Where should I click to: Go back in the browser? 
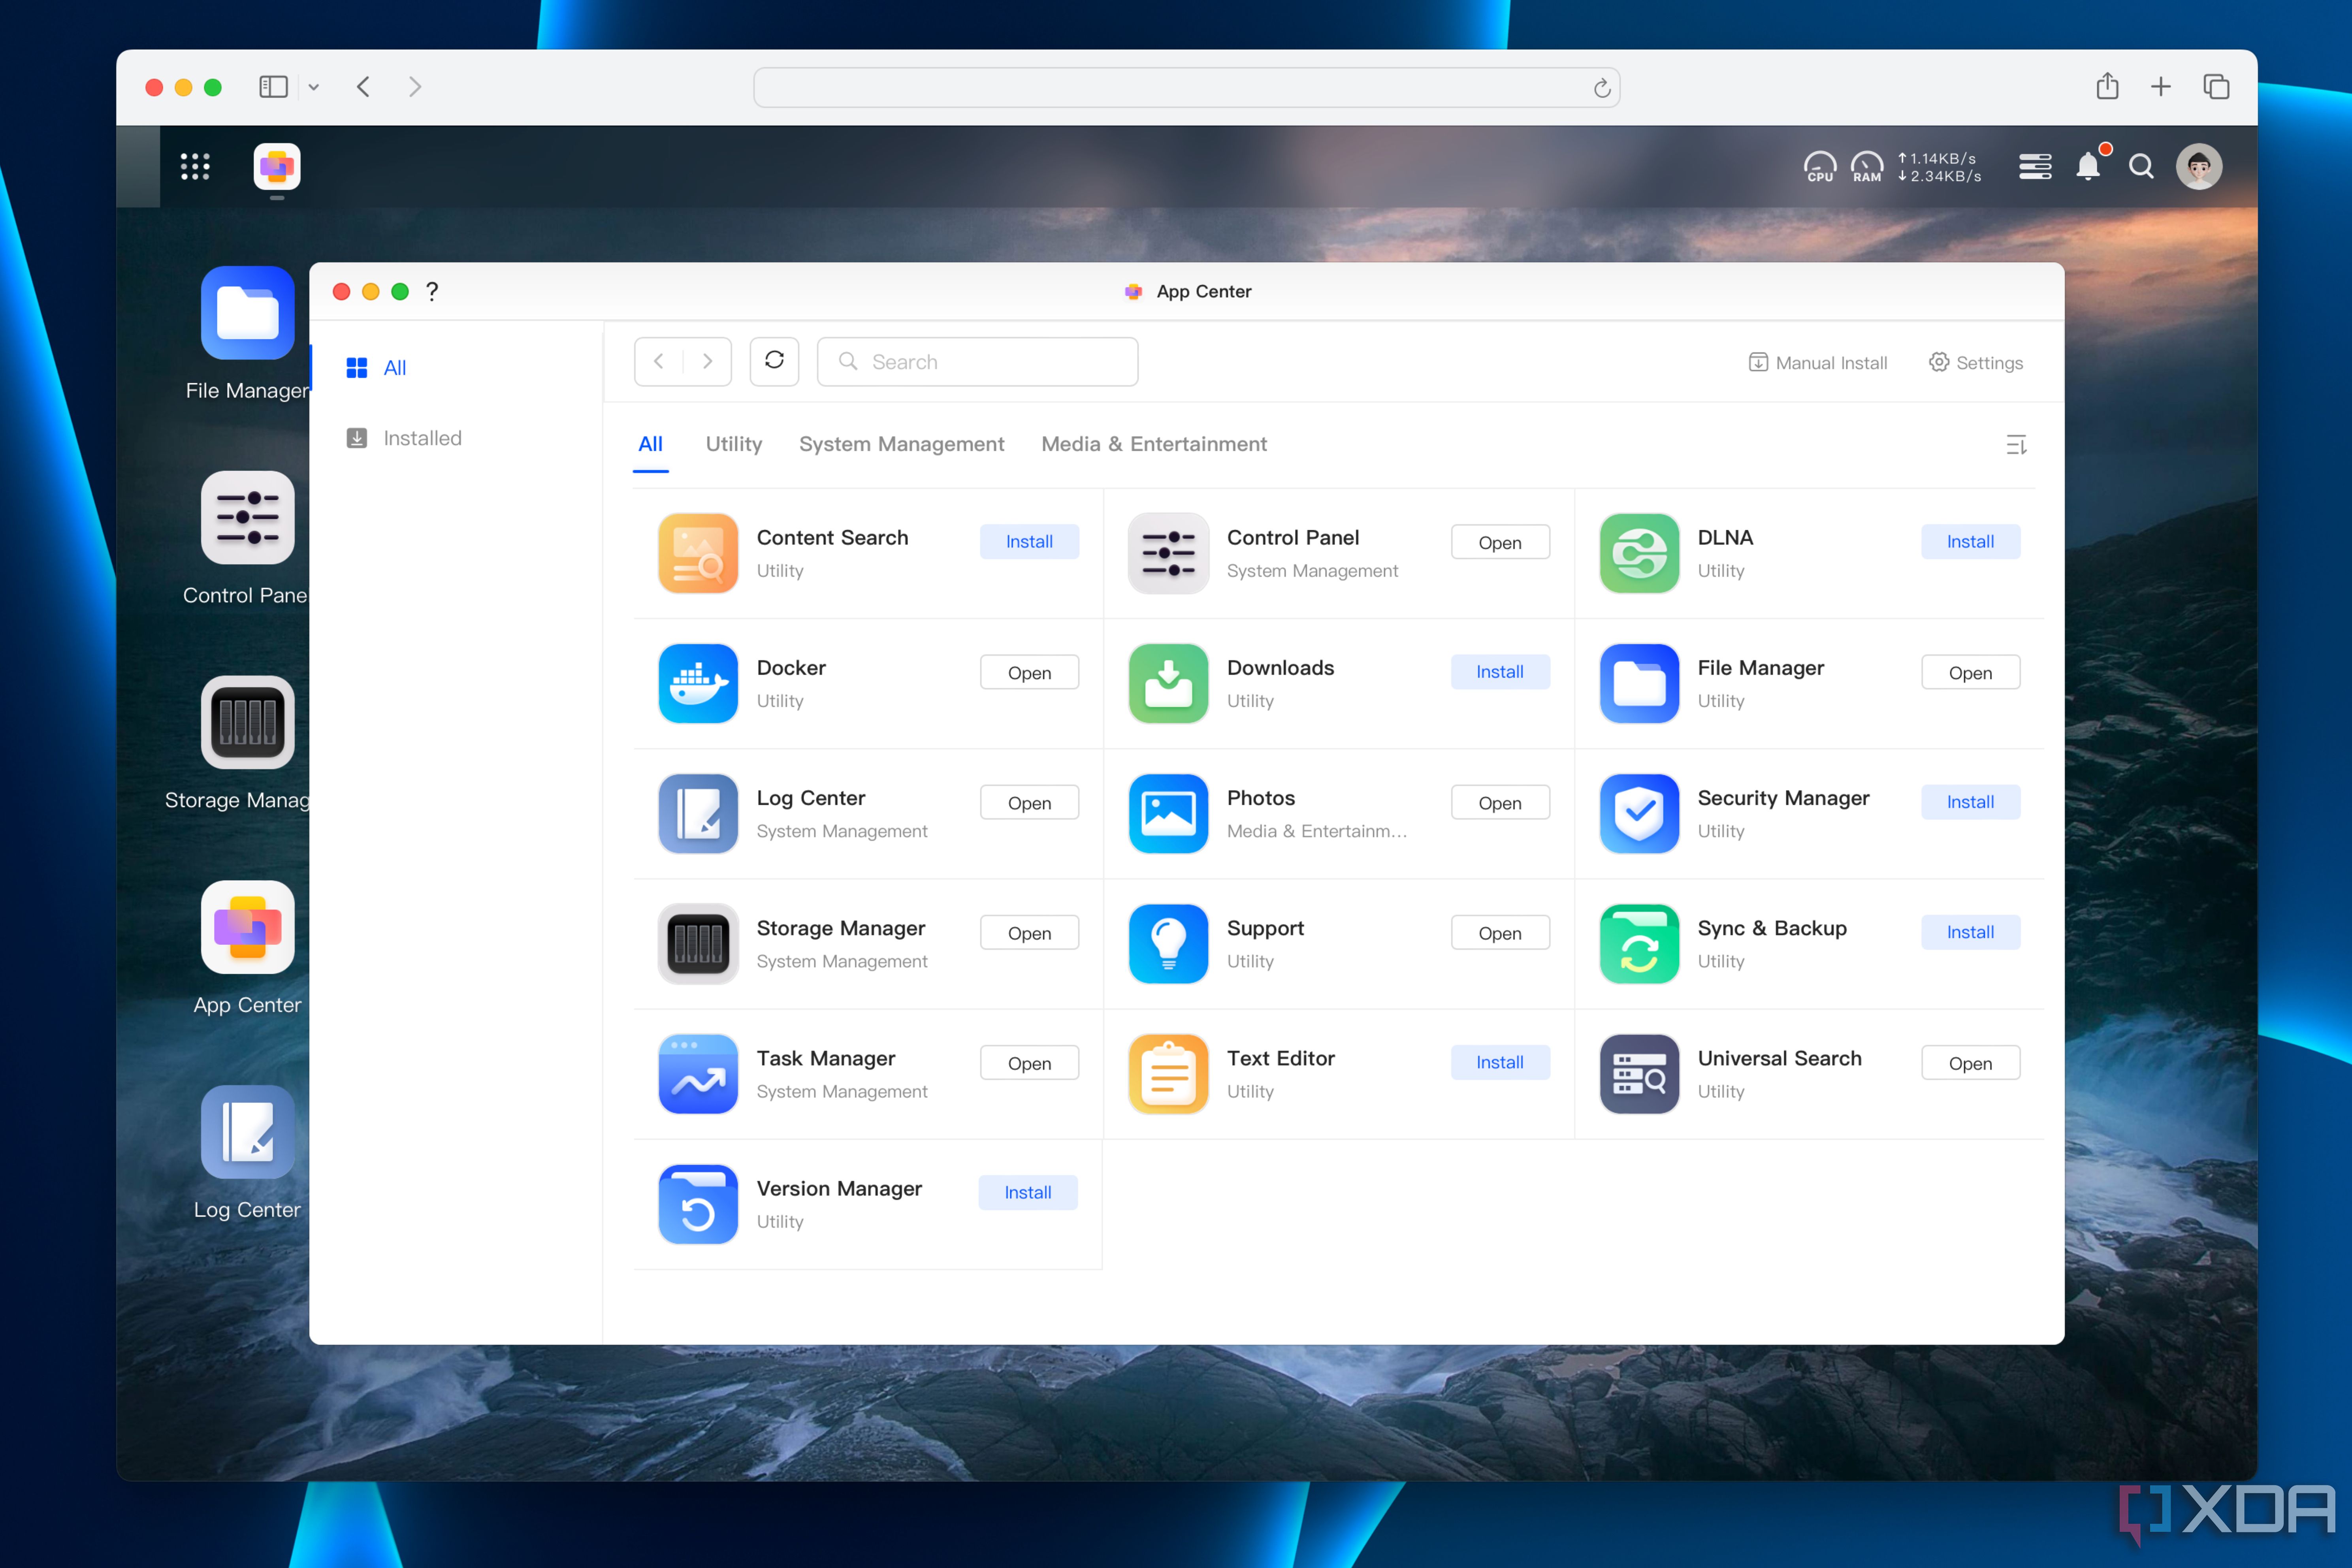[x=363, y=87]
